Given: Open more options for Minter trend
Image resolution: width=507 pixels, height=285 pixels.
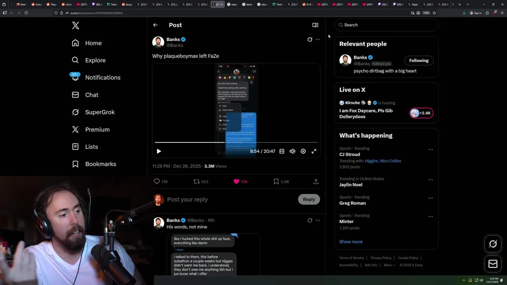Looking at the screenshot, I should [x=431, y=217].
